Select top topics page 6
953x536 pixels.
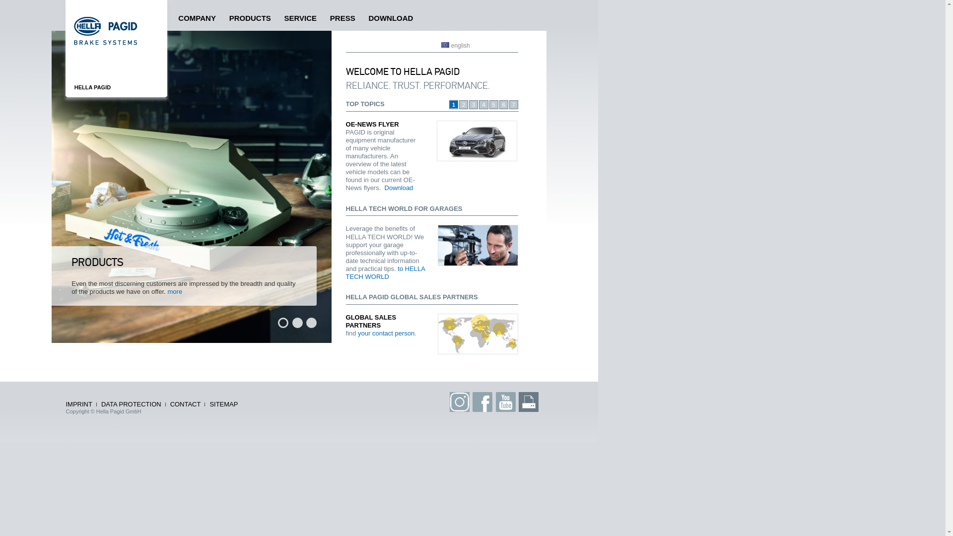pos(504,105)
